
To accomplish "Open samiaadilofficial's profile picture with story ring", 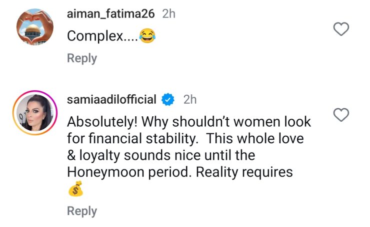I will click(34, 113).
